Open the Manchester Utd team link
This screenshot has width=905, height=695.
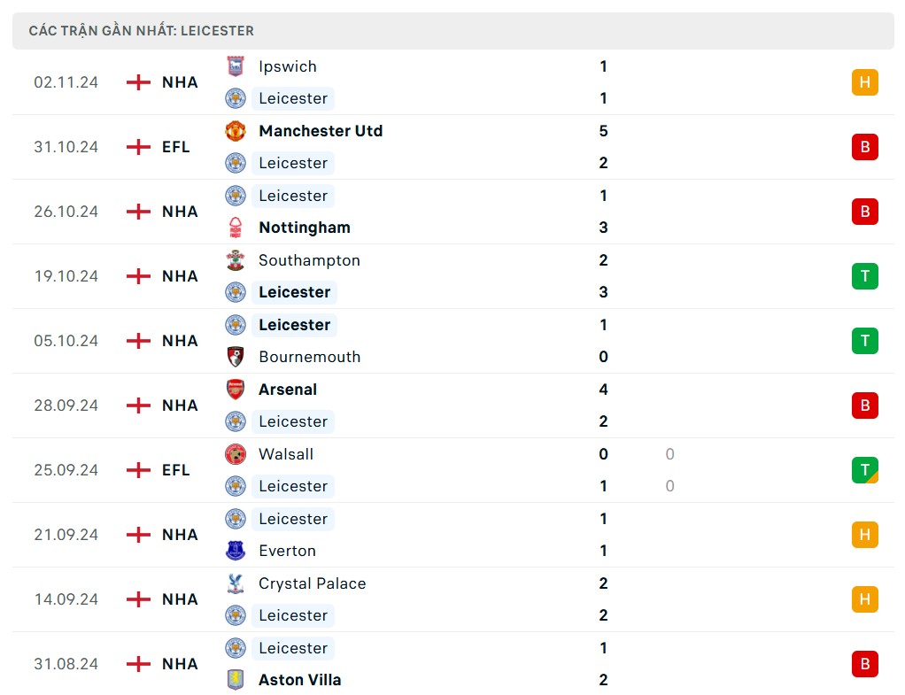click(321, 131)
